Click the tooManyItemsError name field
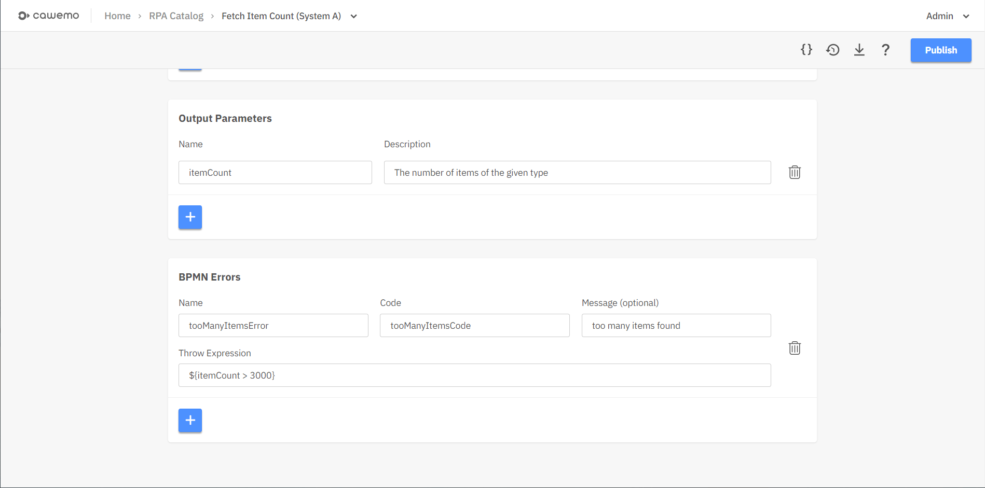The image size is (985, 488). tap(273, 325)
